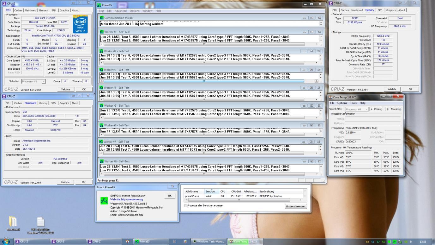This screenshot has width=435, height=245.
Task: Click the Worker #6 Self-Test window icon
Action: coord(101,126)
